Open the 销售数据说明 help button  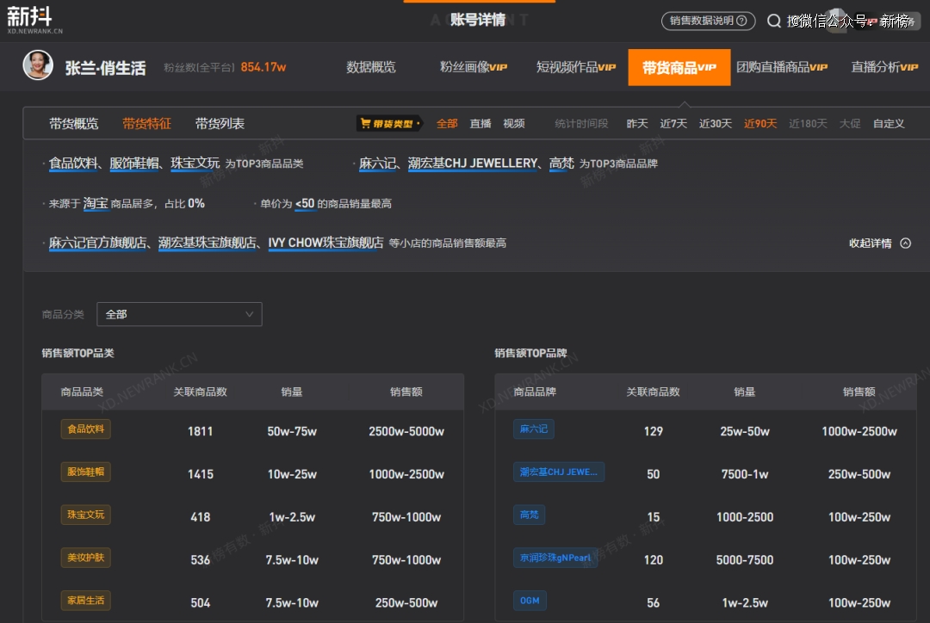[708, 21]
